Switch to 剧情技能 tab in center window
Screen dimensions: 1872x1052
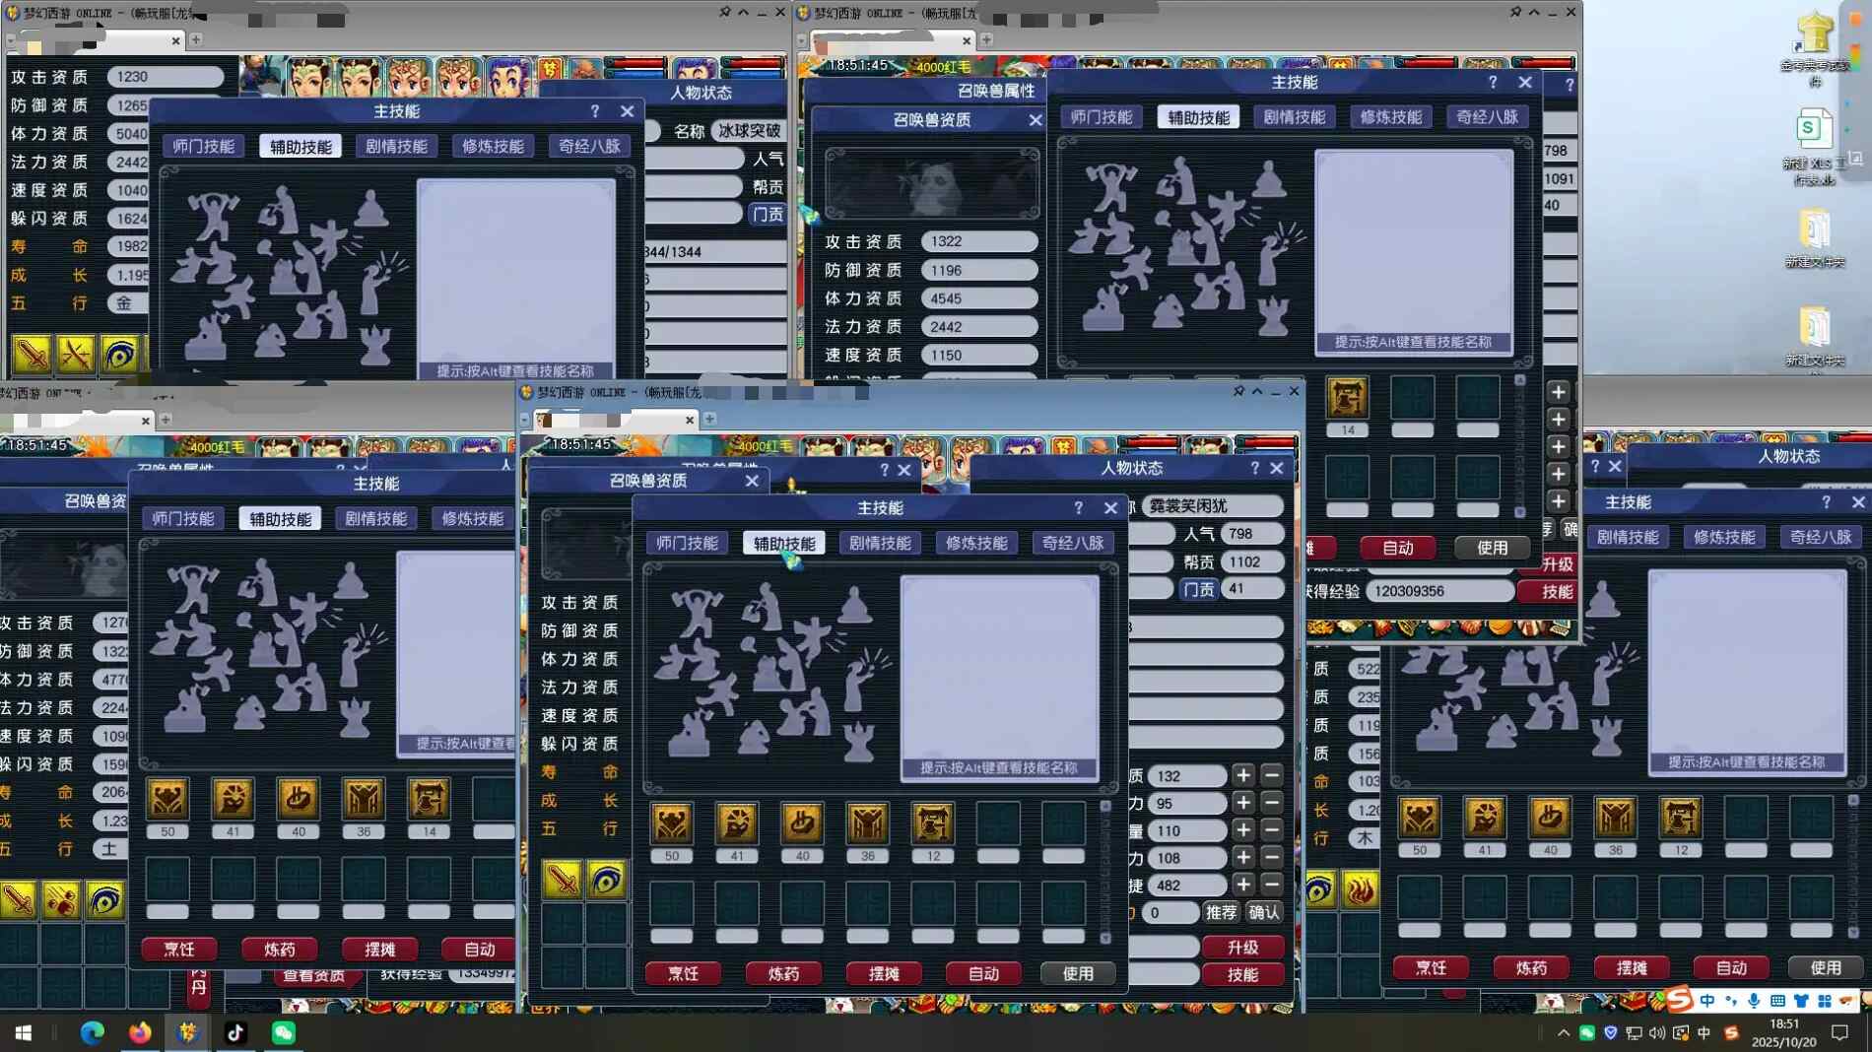click(x=880, y=543)
